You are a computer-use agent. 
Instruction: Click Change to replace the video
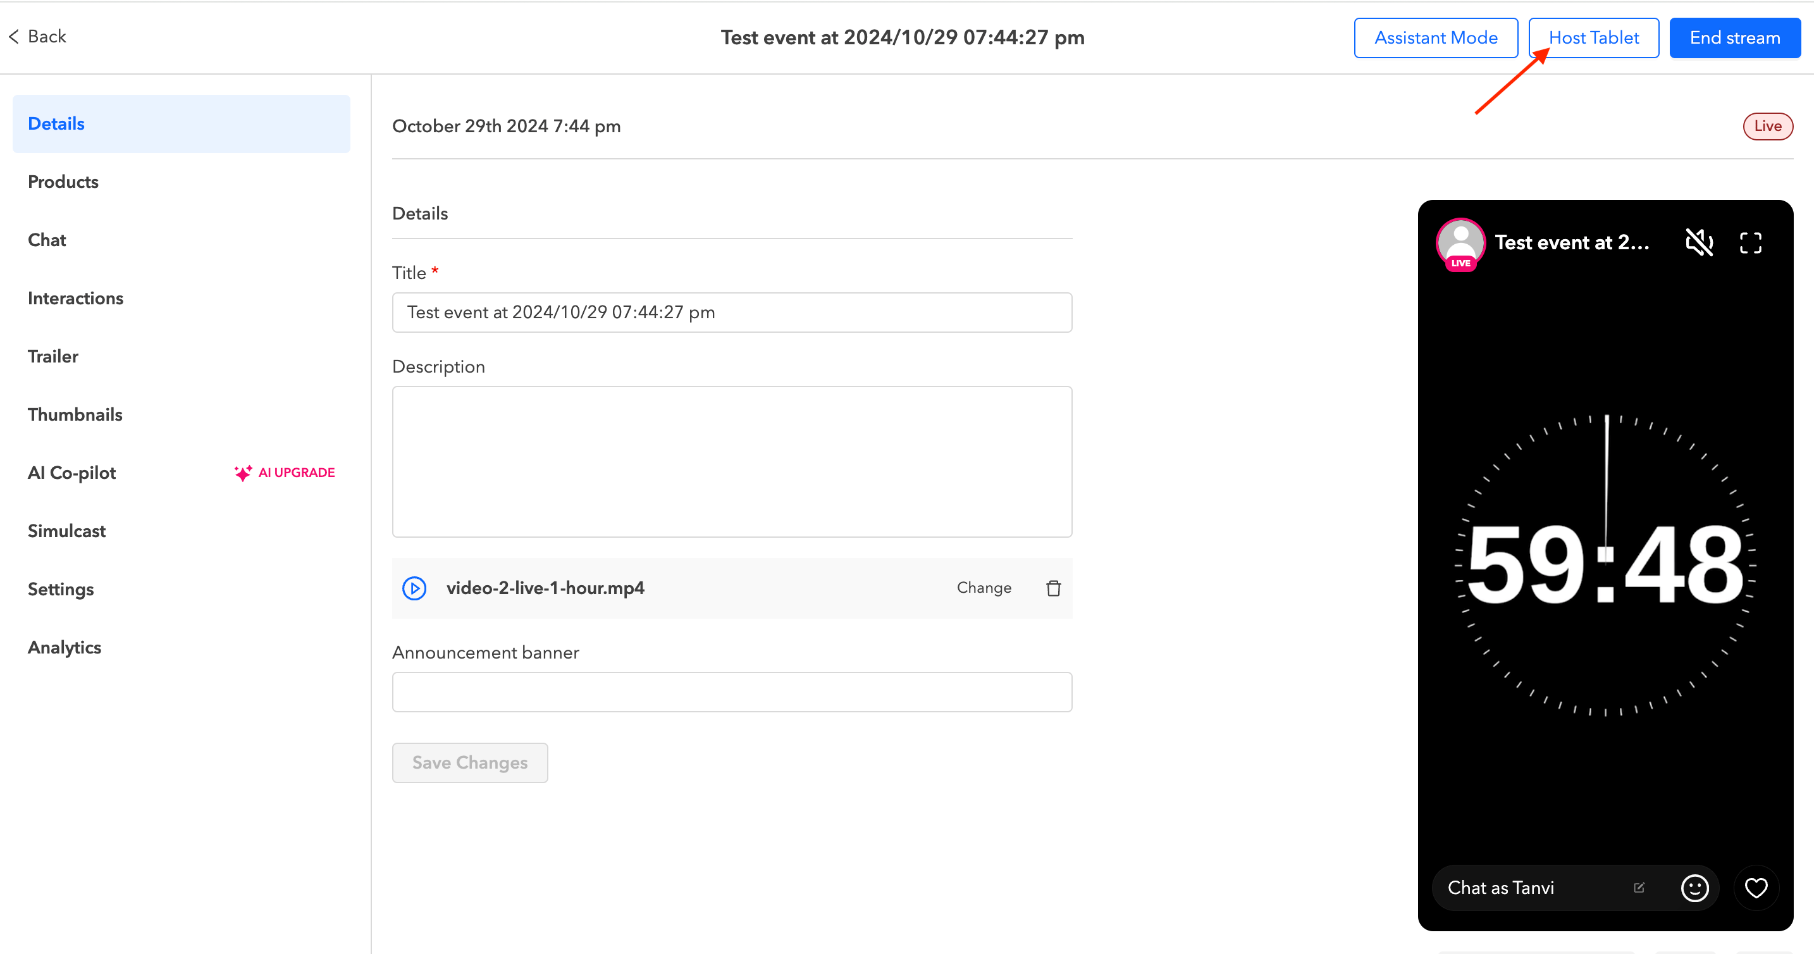tap(984, 588)
